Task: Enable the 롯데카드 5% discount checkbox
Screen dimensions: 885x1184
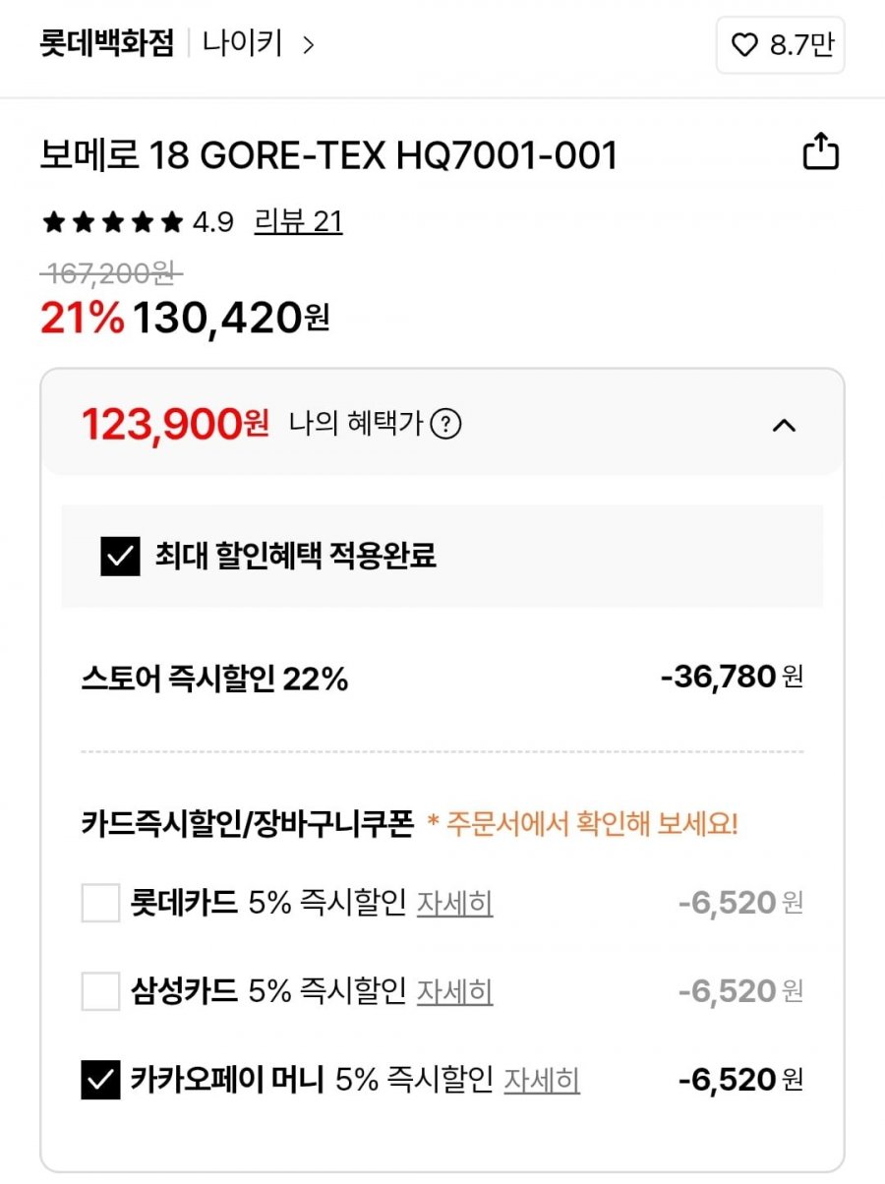Action: [x=100, y=903]
